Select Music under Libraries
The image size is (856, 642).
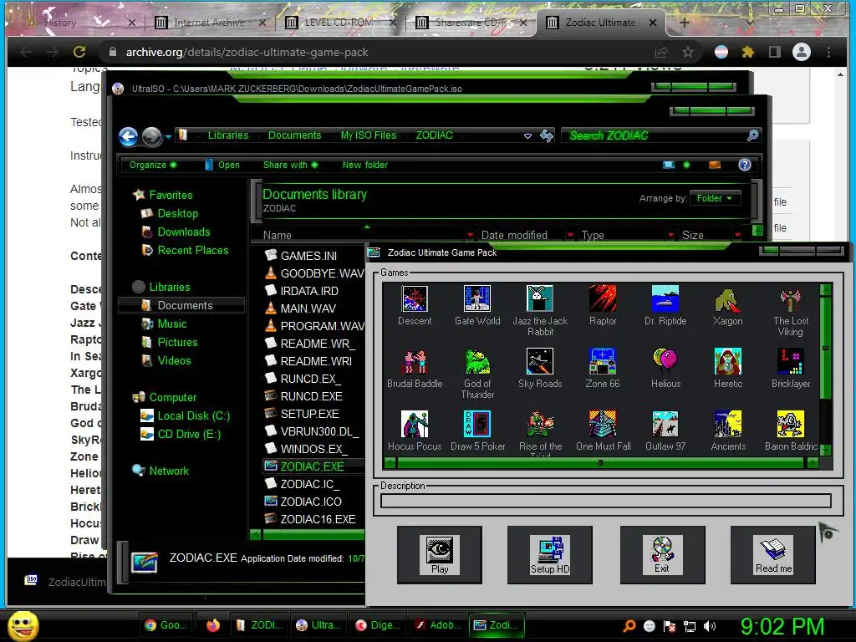click(x=172, y=324)
